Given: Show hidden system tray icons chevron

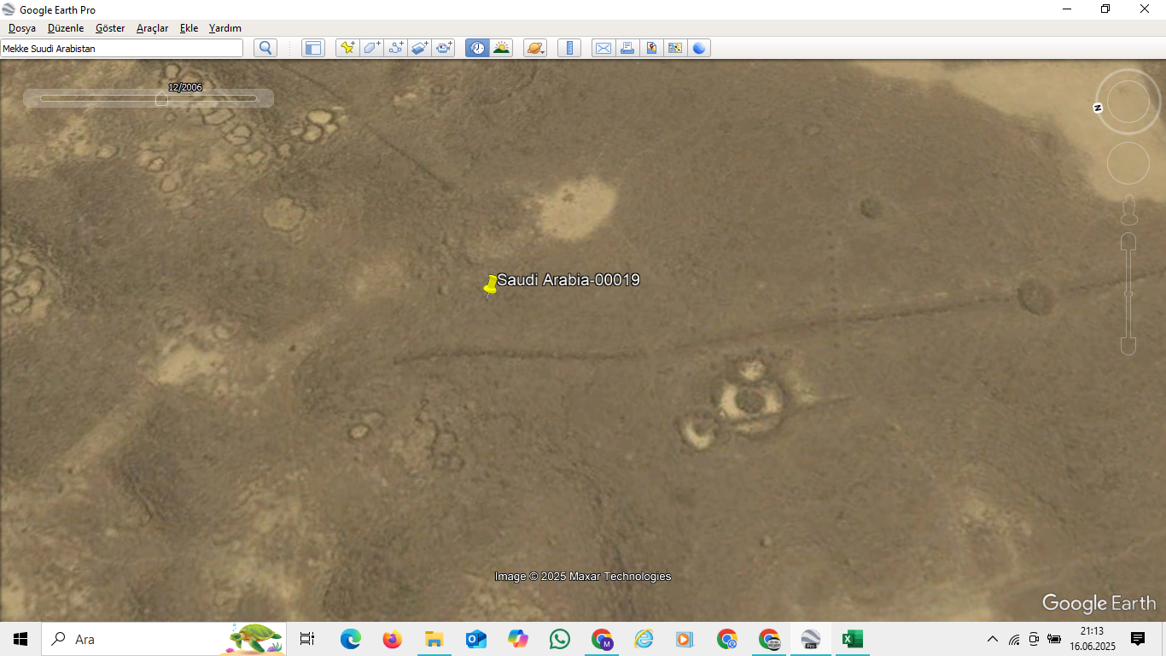Looking at the screenshot, I should click(x=993, y=639).
